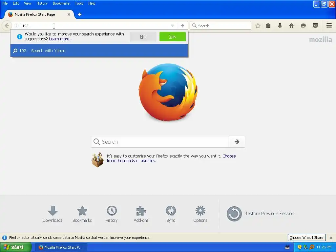Open the Tools menu
Viewport: 336px width, 252px height.
[x=79, y=3]
